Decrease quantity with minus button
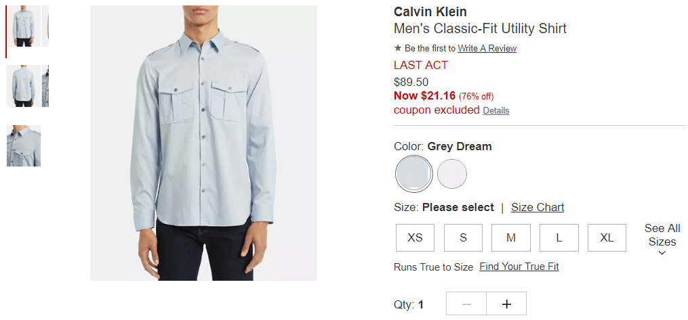 pos(466,304)
